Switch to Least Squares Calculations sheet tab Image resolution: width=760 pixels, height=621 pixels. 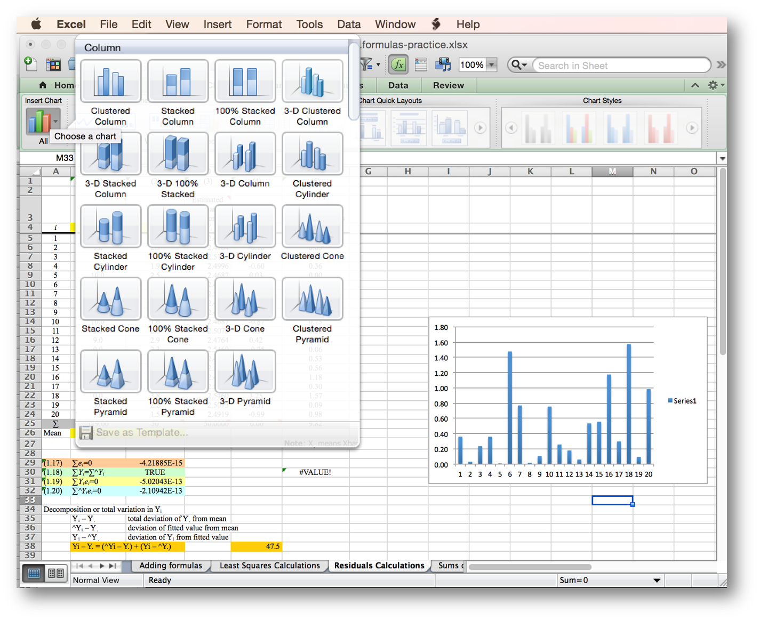(269, 566)
